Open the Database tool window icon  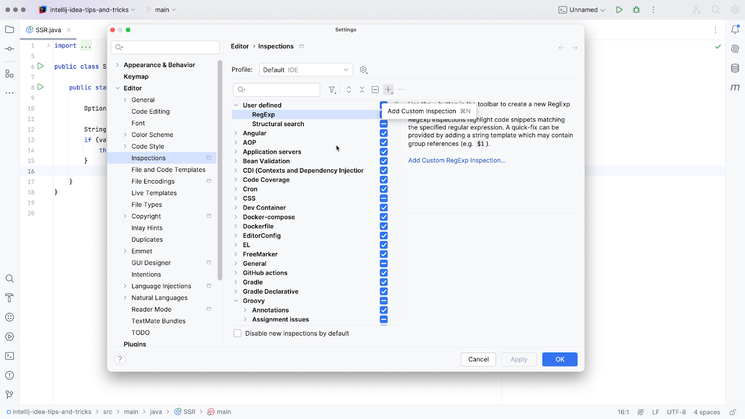[735, 68]
